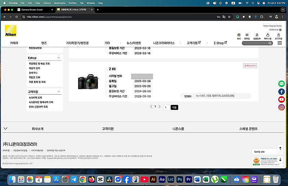The width and height of the screenshot is (288, 186).
Task: Open Lightroom Classic from the dock
Action: pos(171,179)
